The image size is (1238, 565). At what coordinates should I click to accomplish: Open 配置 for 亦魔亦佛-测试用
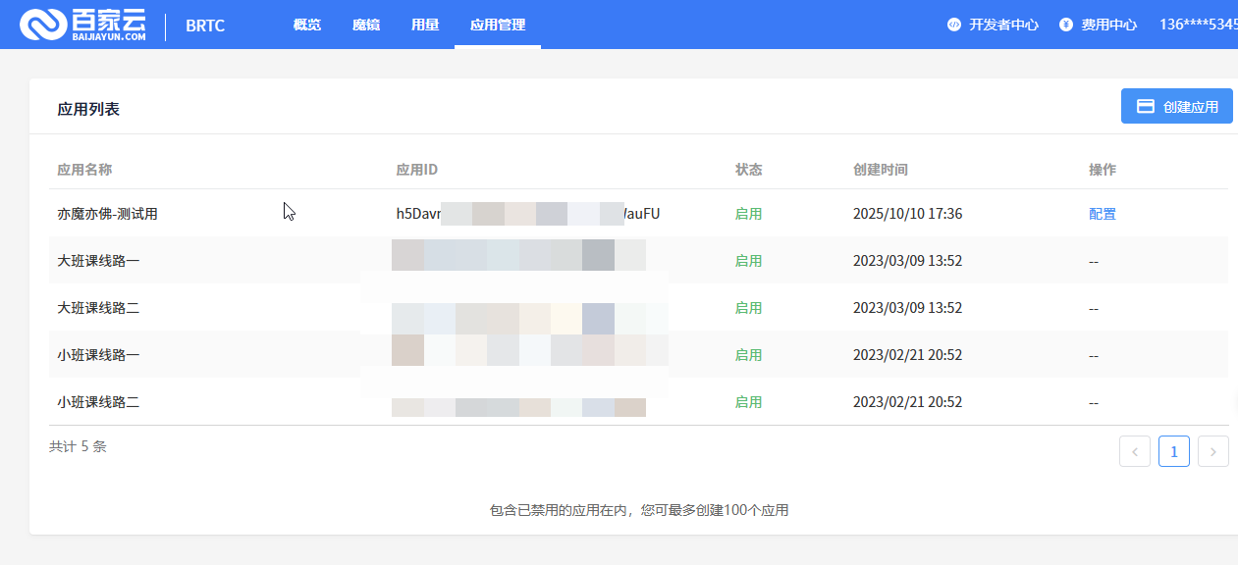pos(1102,214)
